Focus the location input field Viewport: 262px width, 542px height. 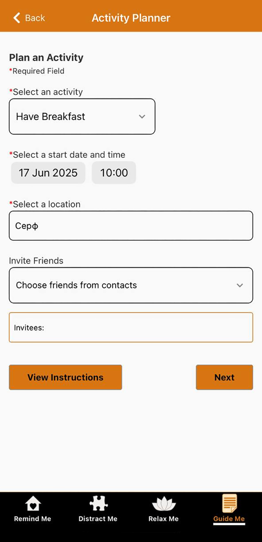pyautogui.click(x=131, y=226)
